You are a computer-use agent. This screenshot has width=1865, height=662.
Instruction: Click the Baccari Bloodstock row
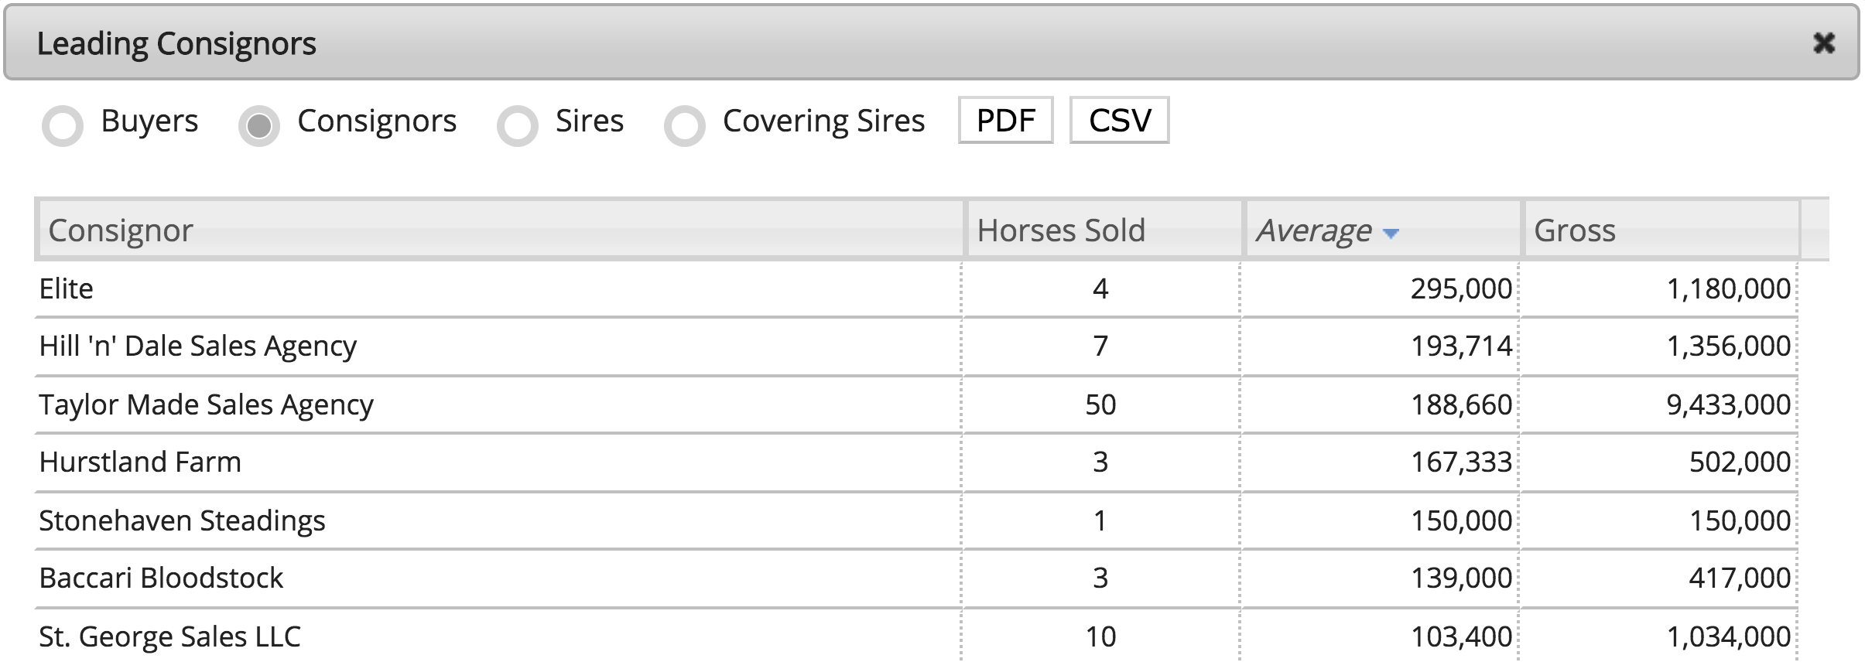[x=915, y=578]
